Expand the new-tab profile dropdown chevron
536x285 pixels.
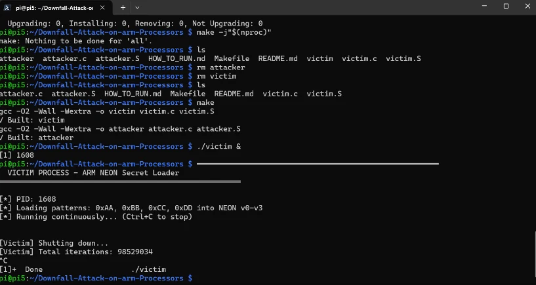click(x=137, y=7)
